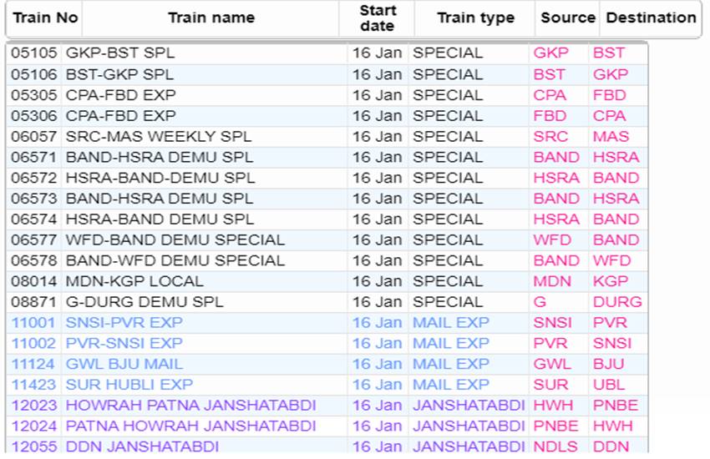This screenshot has width=710, height=459.
Task: Click the Destination column header
Action: click(651, 18)
